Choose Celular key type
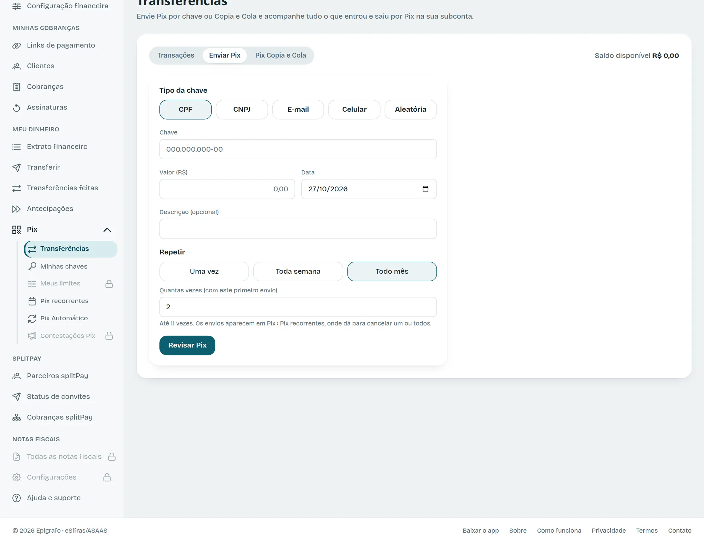This screenshot has height=543, width=704. (x=354, y=110)
